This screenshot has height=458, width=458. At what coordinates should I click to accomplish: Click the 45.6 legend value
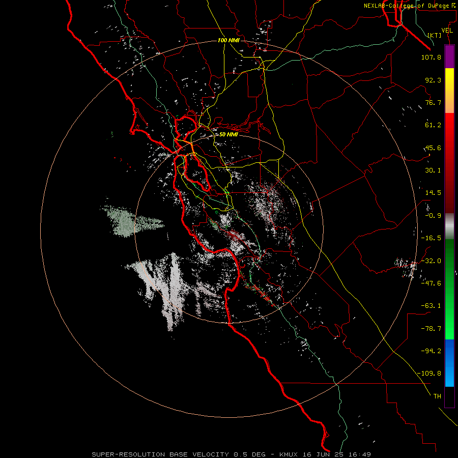[x=433, y=148]
